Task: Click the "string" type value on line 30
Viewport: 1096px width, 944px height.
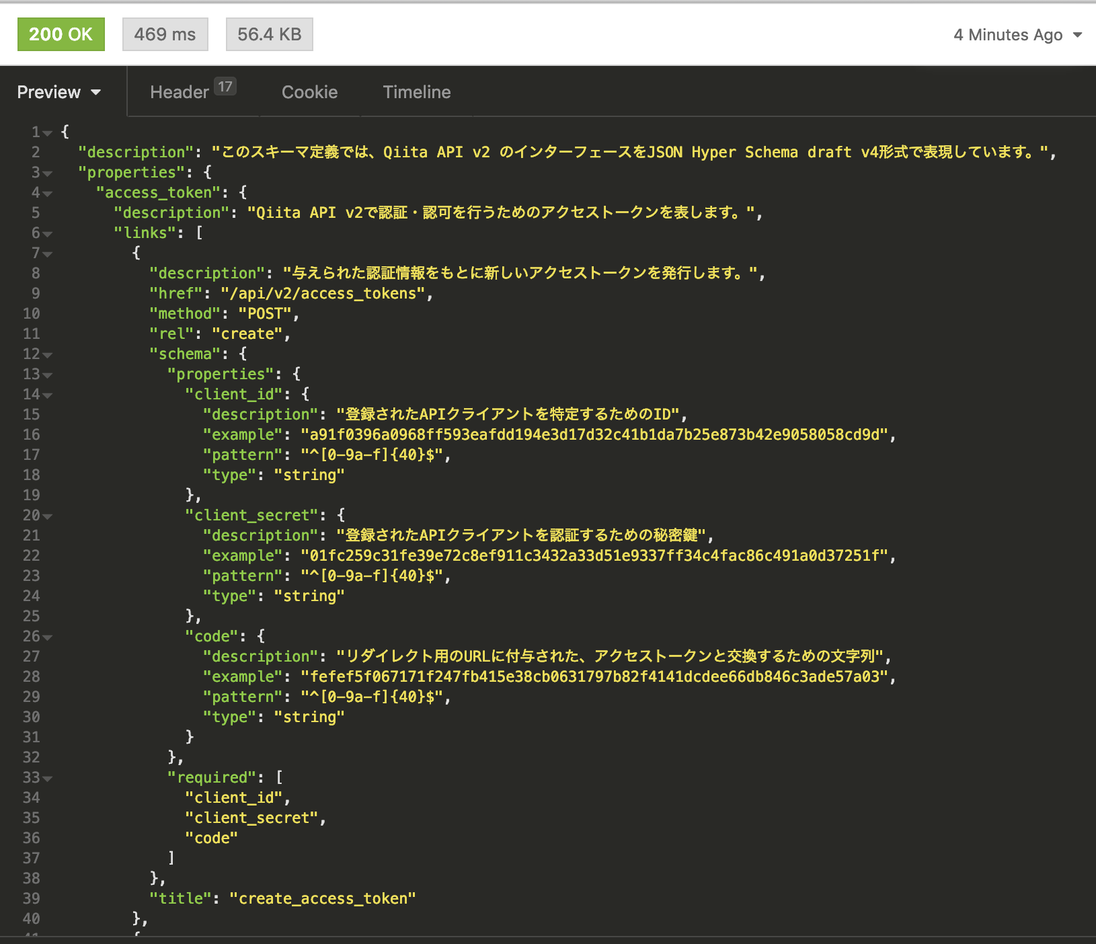Action: point(309,717)
